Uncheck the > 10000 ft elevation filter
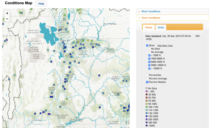The image size is (211, 128). click(149, 68)
